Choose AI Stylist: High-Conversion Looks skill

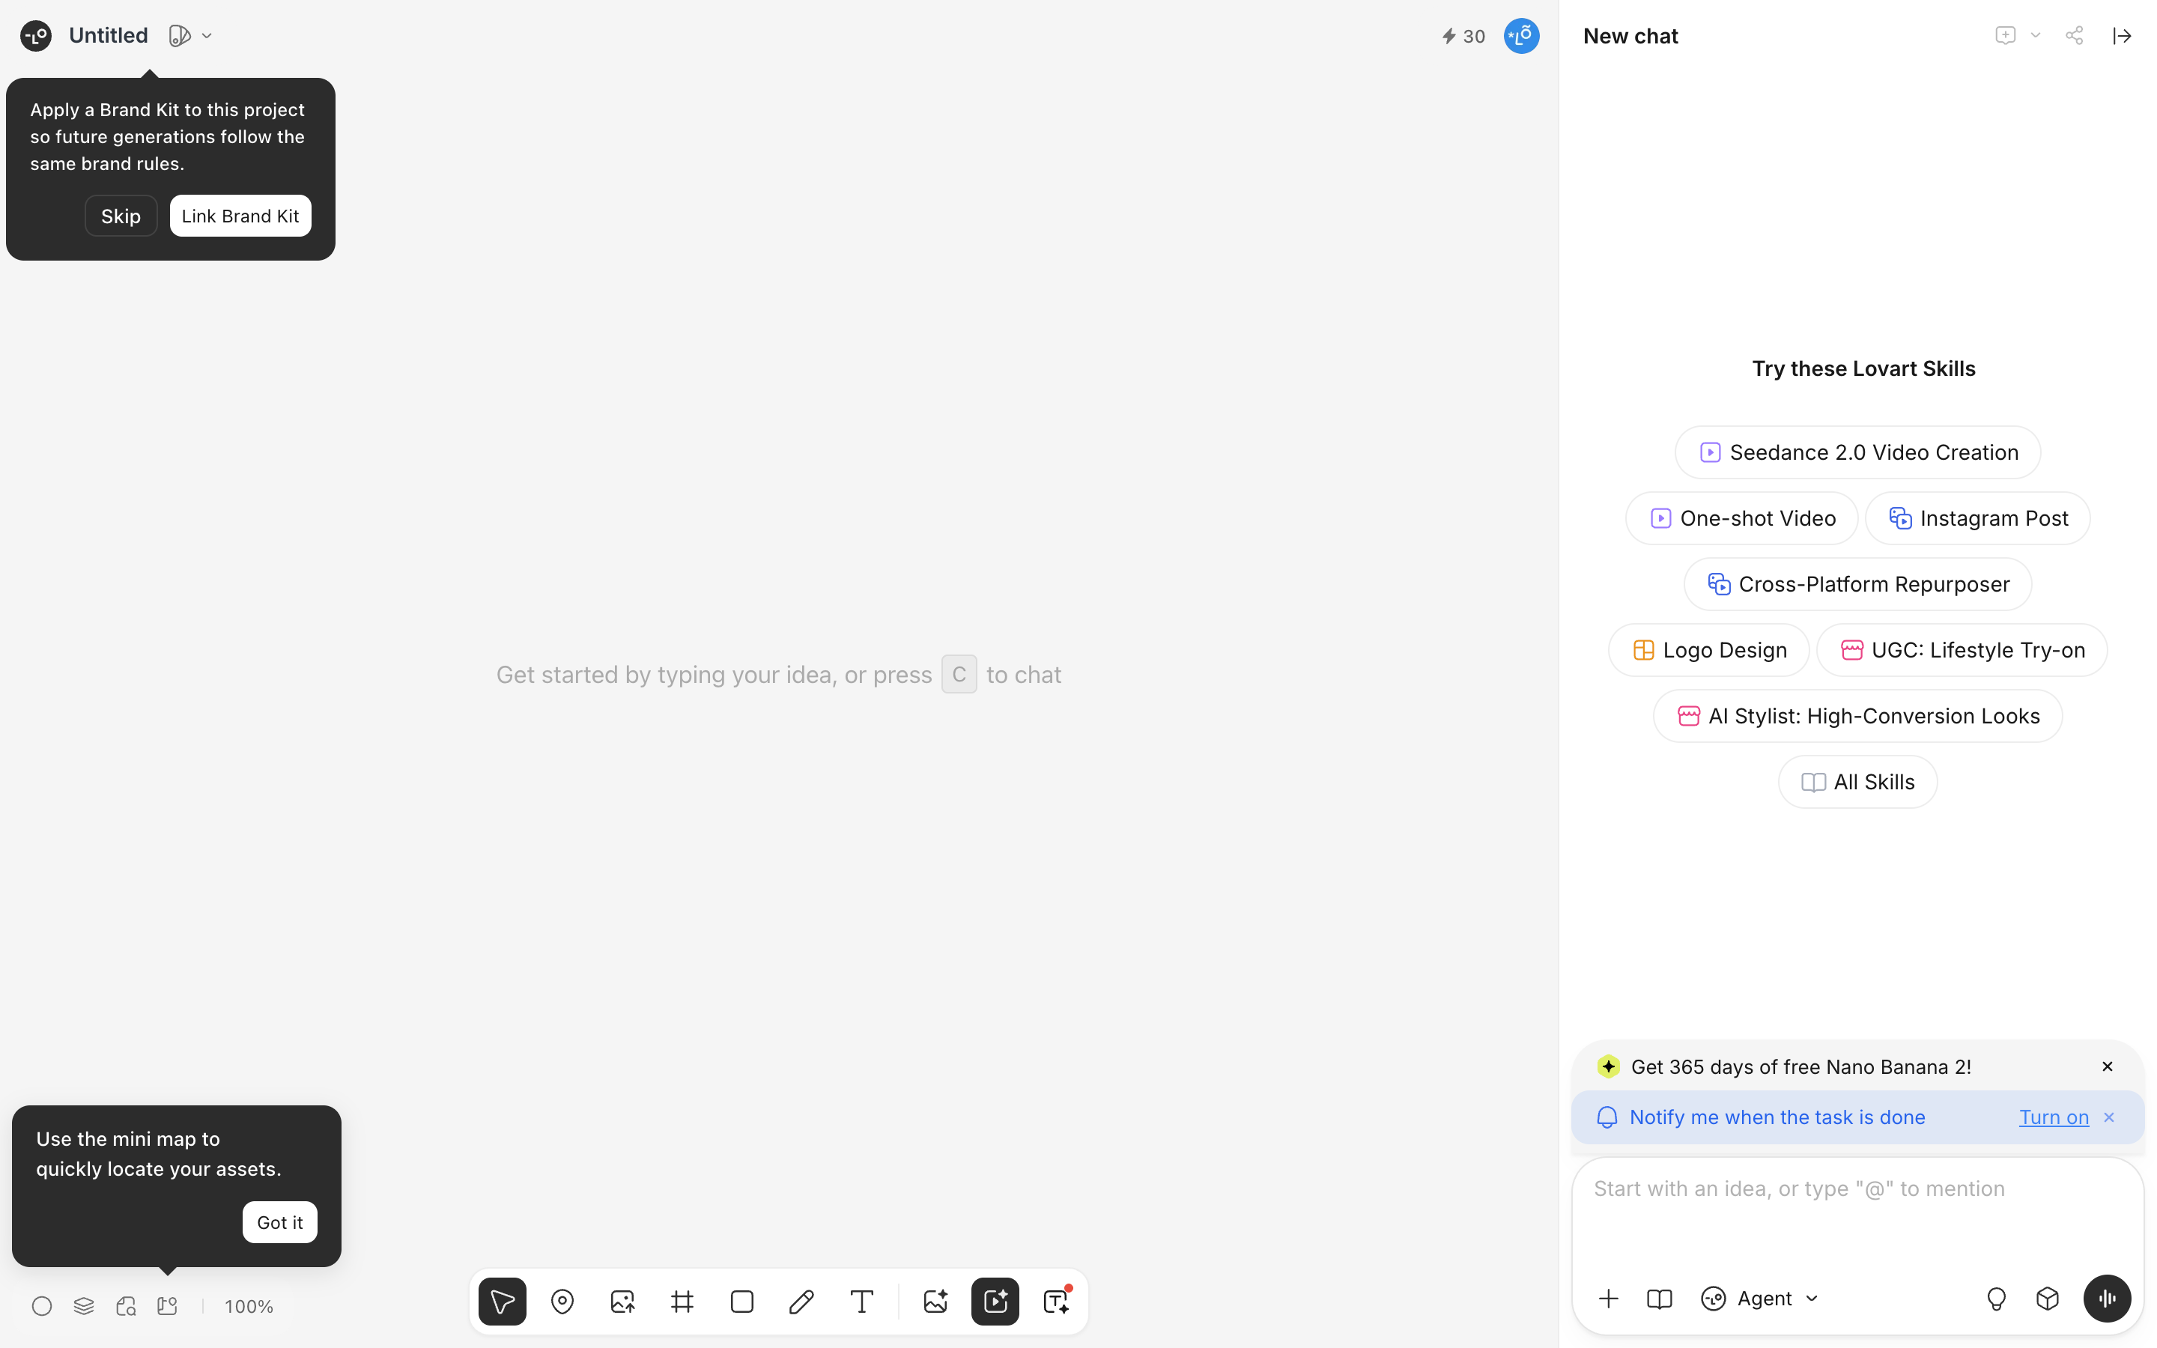coord(1857,716)
